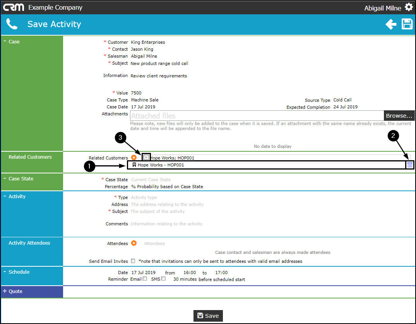The height and width of the screenshot is (324, 416).
Task: Enable Send Email Invites checkbox
Action: 133,261
